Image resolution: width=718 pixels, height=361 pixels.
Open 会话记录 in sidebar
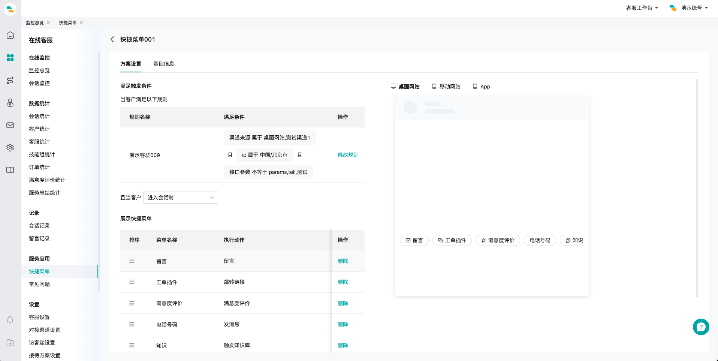point(39,226)
